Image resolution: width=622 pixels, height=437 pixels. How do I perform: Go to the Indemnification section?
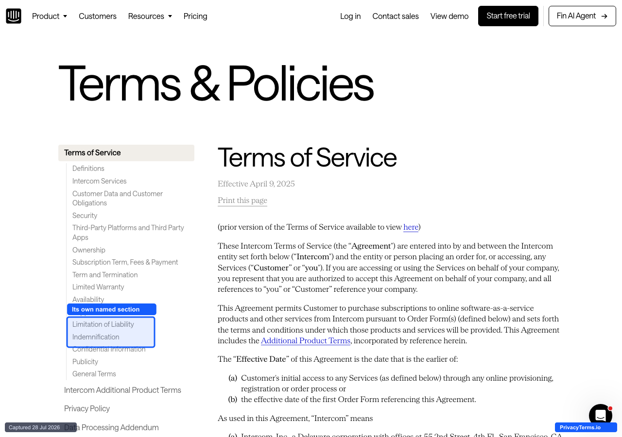96,337
